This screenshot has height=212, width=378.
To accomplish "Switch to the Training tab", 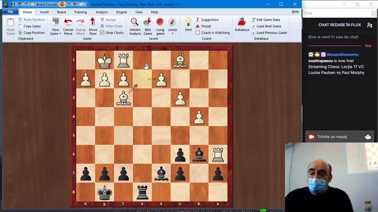I will (80, 12).
